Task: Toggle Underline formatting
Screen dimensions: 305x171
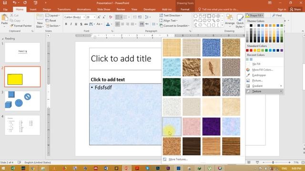Action: [x=76, y=24]
